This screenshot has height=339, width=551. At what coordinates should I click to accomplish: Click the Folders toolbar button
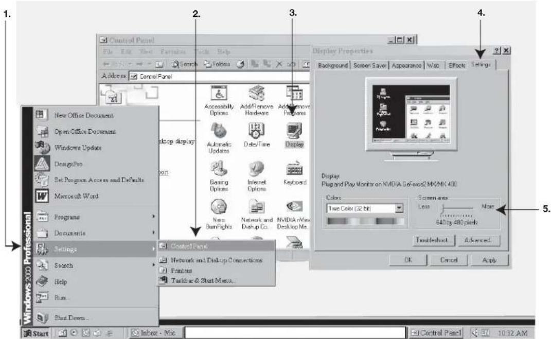217,64
